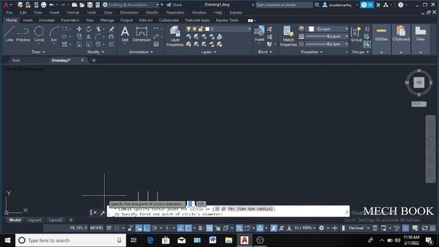Click the Hatch tool in Draw panel
Viewport: 439px width, 247px height.
[x=64, y=44]
